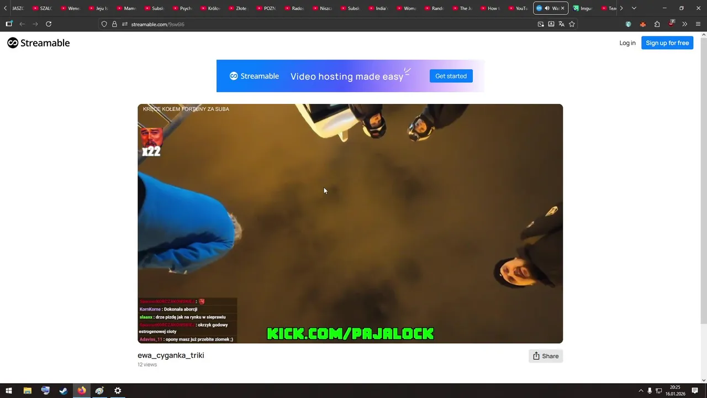707x398 pixels.
Task: Switch to the Jeju Is tab
Action: coord(98,8)
